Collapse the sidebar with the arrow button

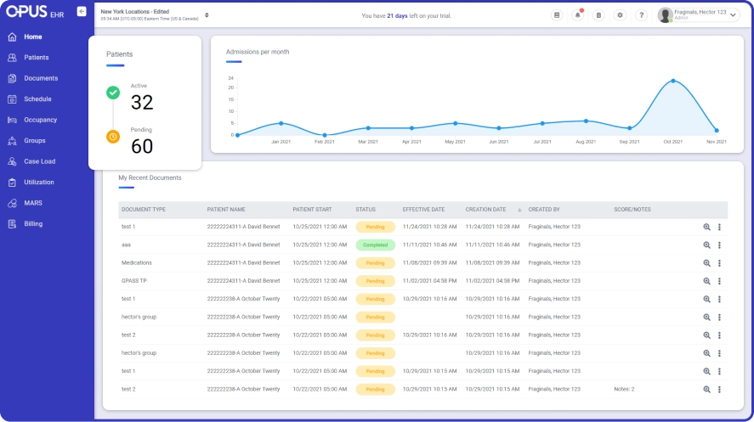[81, 11]
